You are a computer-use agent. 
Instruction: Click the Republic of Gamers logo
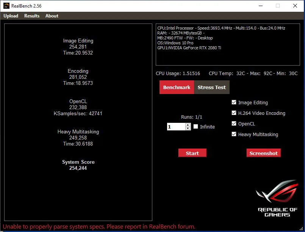(277, 198)
